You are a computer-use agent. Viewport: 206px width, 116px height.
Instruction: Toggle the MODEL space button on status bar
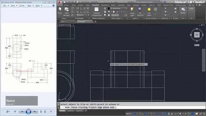(129, 114)
